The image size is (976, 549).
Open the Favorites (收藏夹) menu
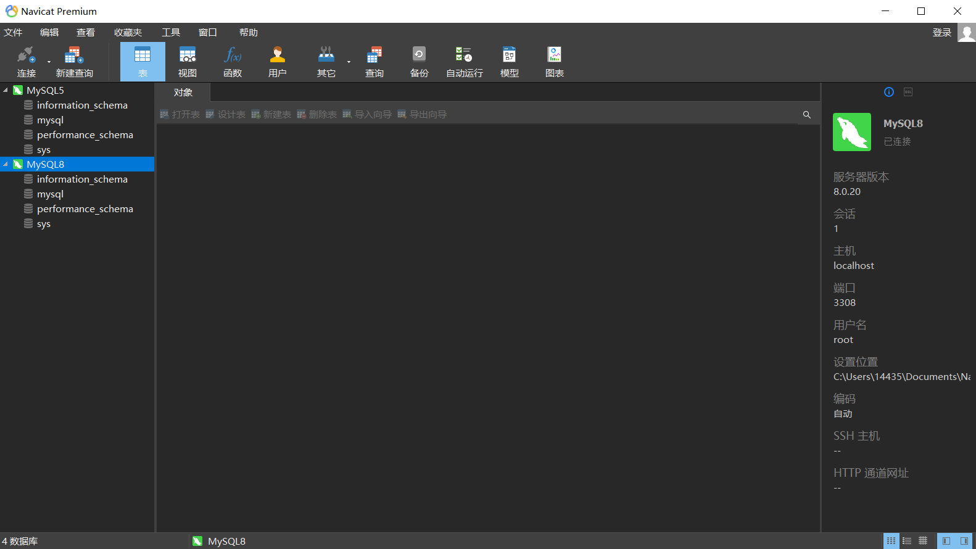128,33
